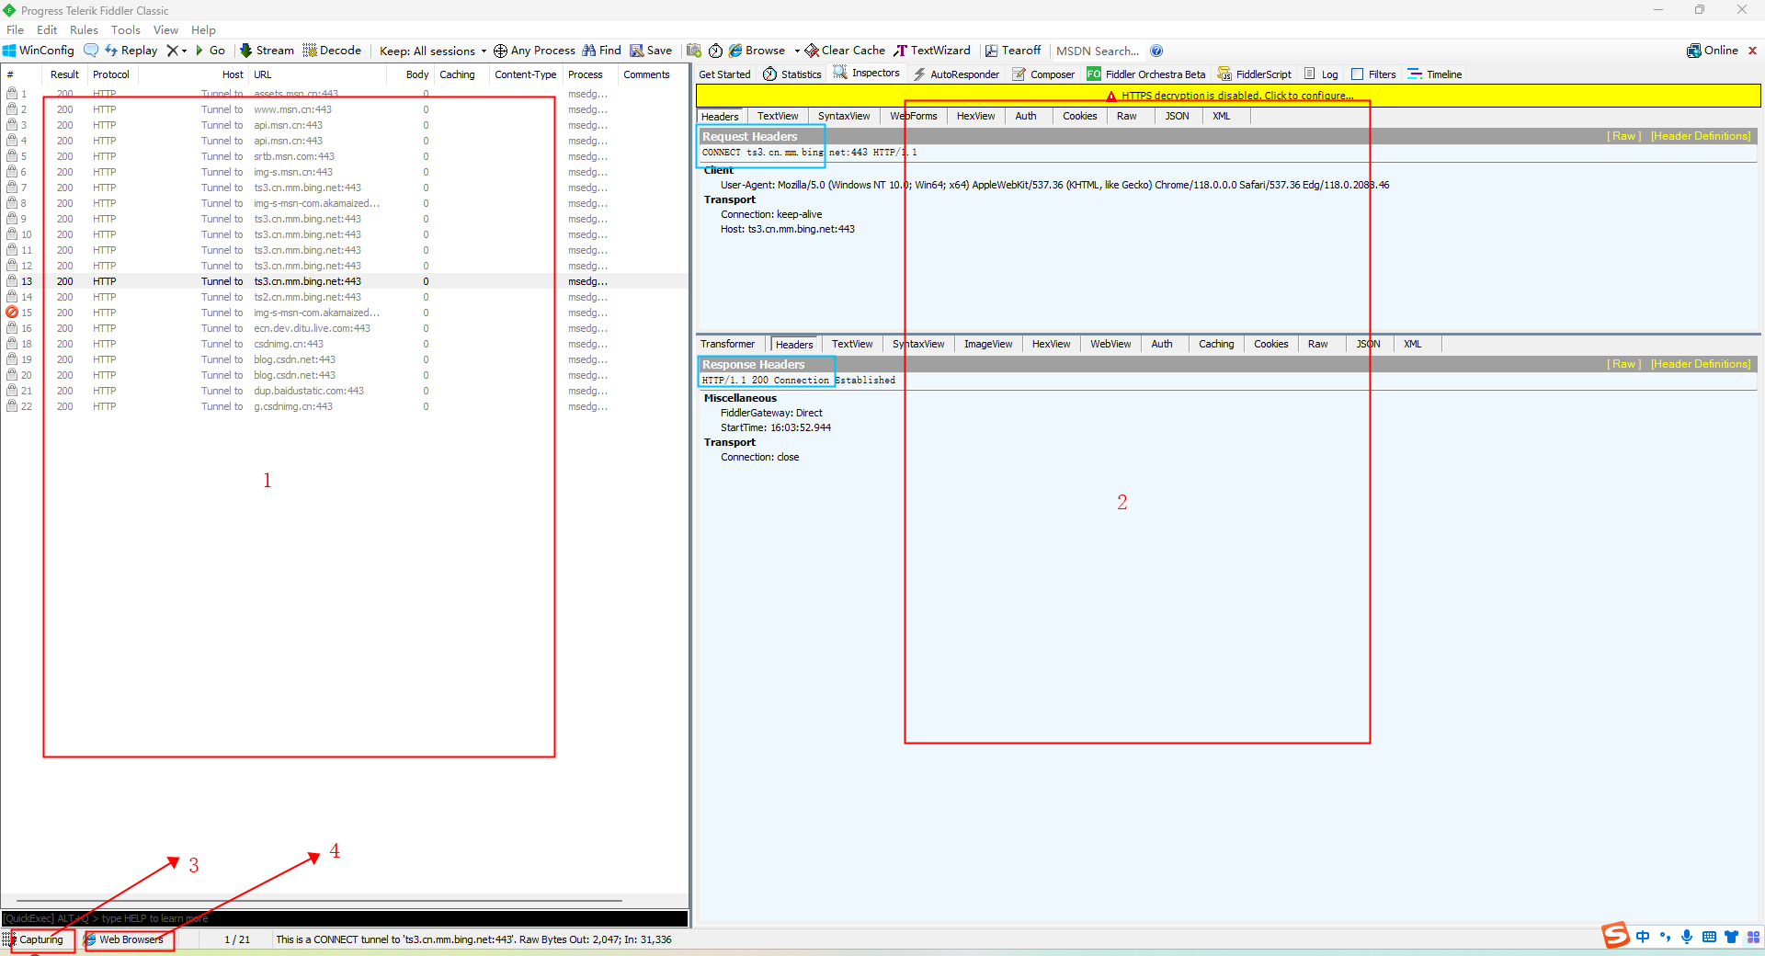
Task: Click the Online network status indicator
Action: tap(1713, 51)
